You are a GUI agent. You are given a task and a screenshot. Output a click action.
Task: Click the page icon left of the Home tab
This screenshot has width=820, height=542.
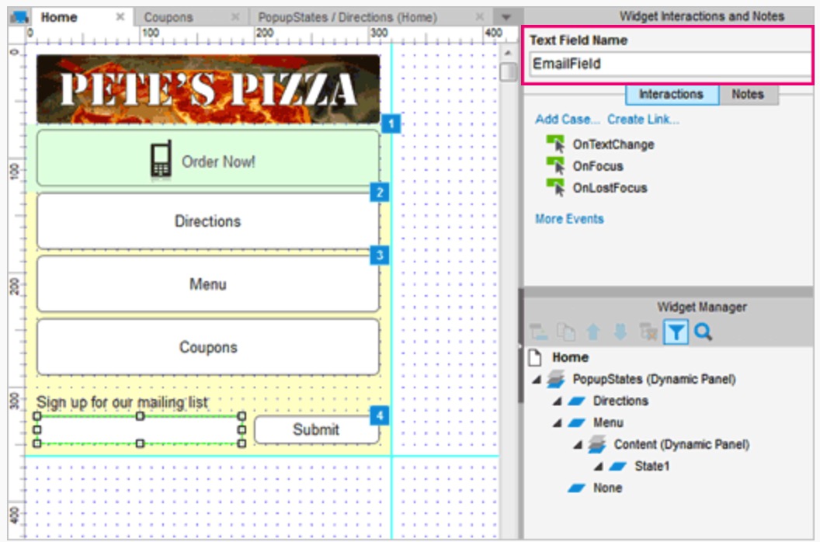(x=19, y=17)
